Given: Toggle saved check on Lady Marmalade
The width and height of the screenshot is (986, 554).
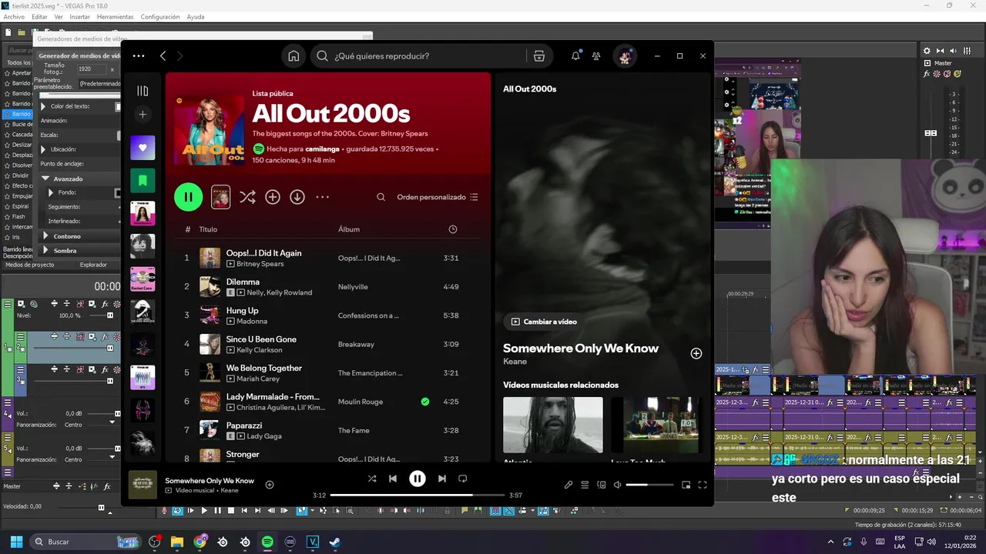Looking at the screenshot, I should click(x=425, y=402).
